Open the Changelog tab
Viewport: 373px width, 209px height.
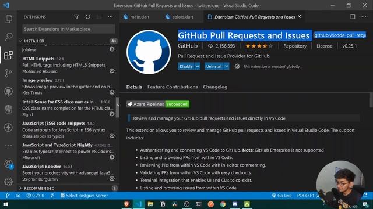click(215, 87)
